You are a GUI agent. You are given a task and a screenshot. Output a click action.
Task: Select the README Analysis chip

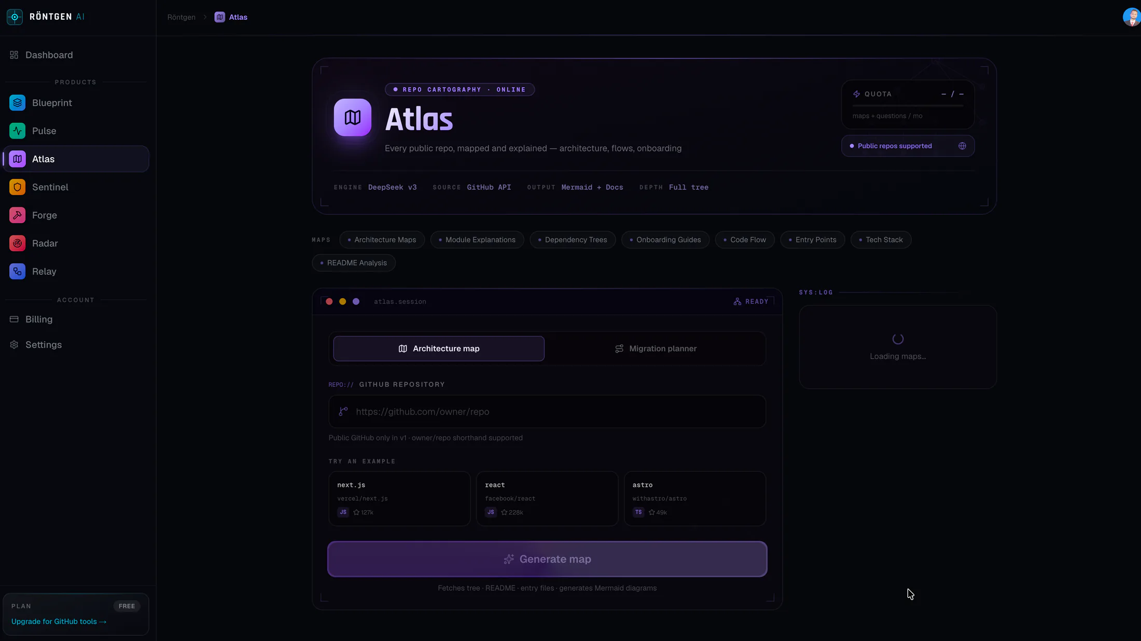[x=354, y=263]
